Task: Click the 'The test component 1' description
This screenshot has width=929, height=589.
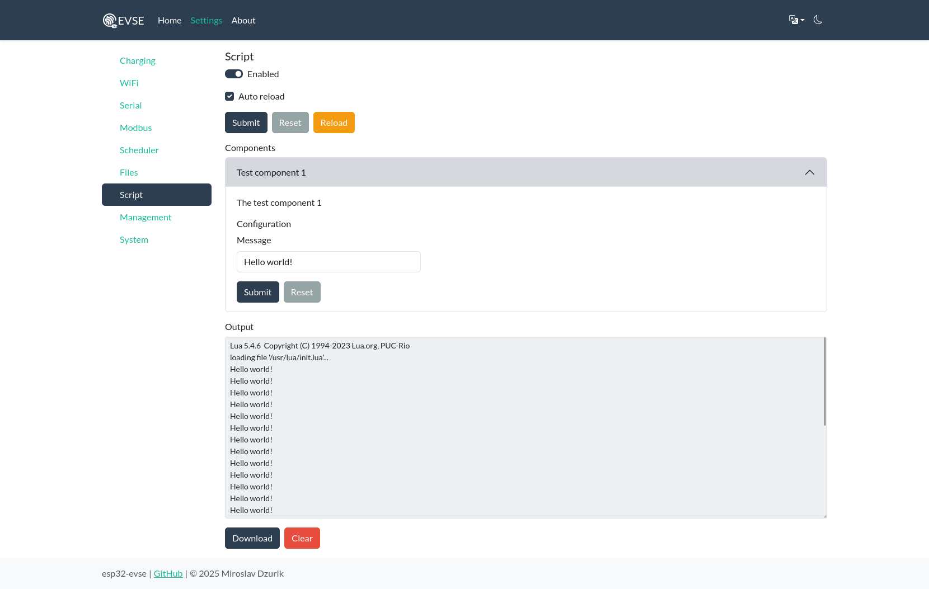Action: click(x=279, y=202)
